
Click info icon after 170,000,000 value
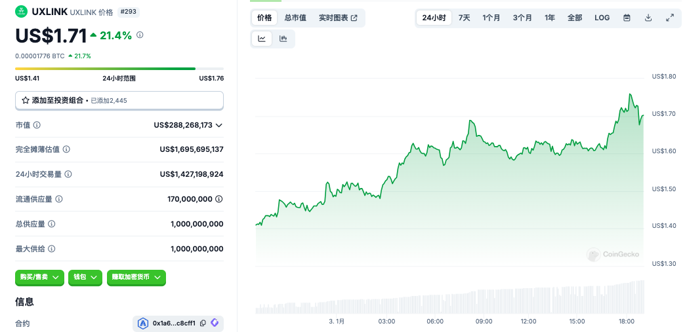219,199
